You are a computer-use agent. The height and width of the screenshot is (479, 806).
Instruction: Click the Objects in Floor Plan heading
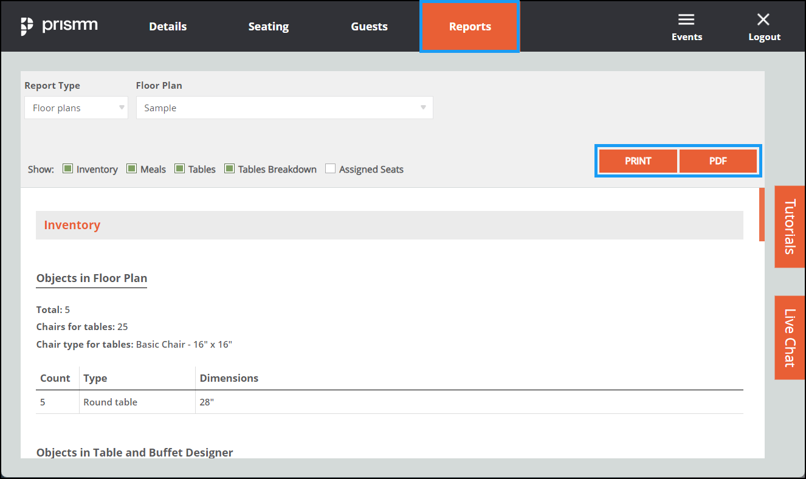(x=91, y=278)
